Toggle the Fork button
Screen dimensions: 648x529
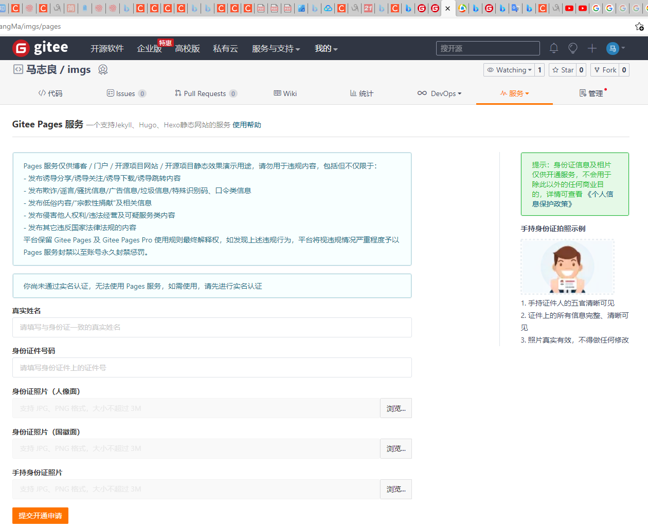[607, 69]
